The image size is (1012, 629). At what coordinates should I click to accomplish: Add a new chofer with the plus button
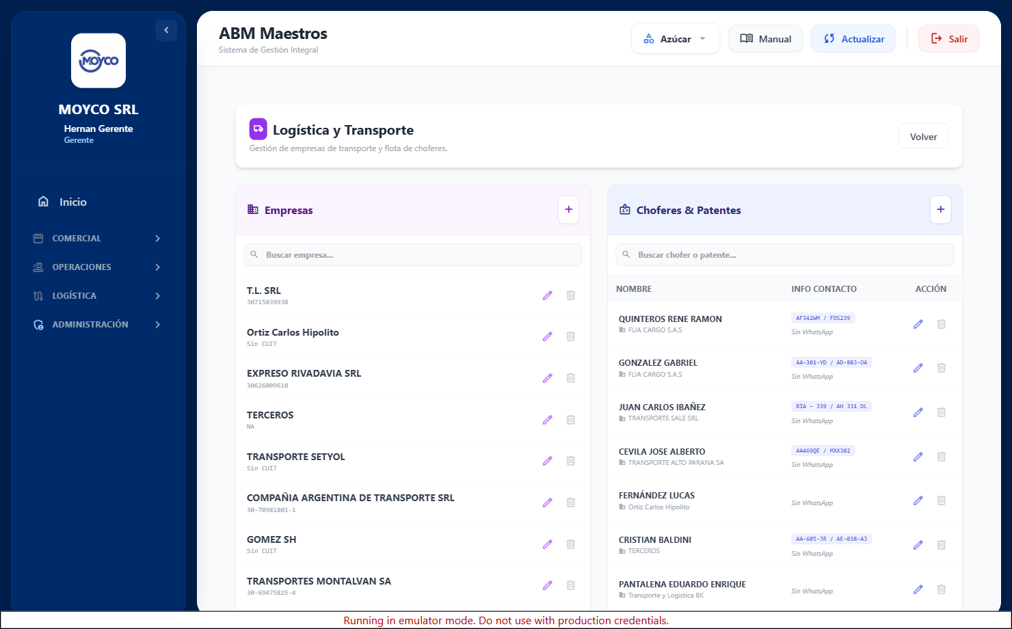[x=941, y=210]
